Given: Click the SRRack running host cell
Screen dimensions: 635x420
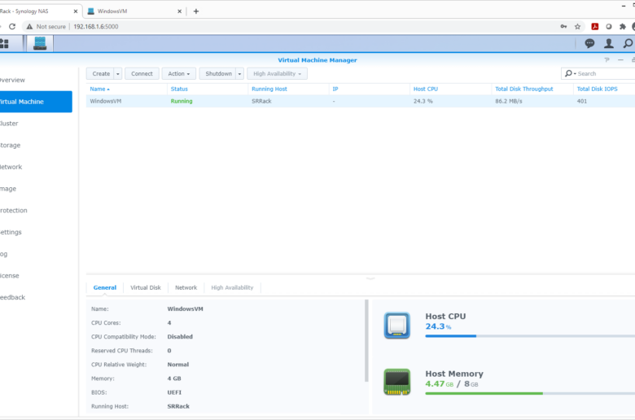Looking at the screenshot, I should coord(261,101).
